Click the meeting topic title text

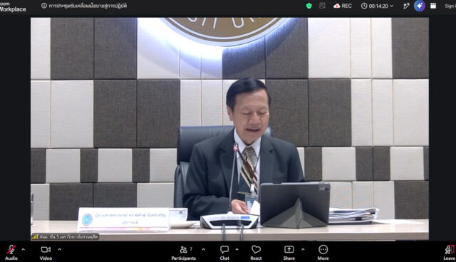(88, 6)
